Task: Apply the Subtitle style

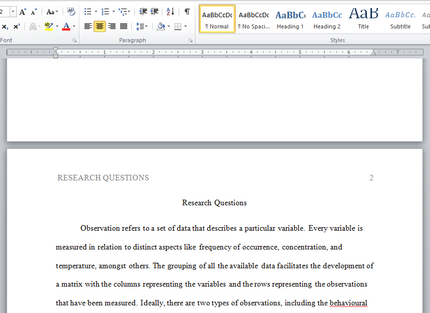Action: click(x=400, y=19)
